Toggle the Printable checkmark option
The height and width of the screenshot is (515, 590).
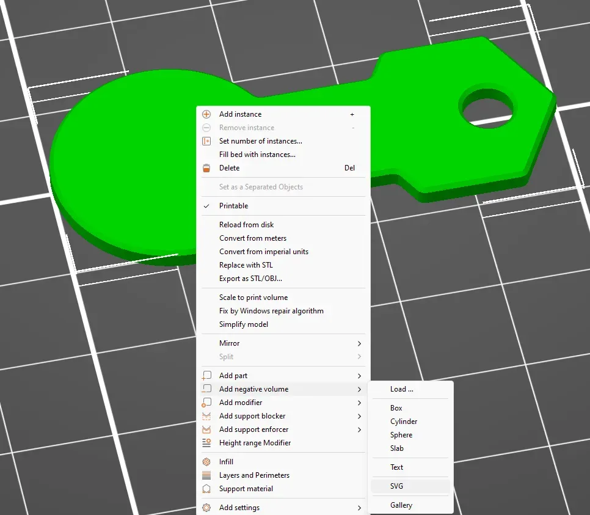283,206
